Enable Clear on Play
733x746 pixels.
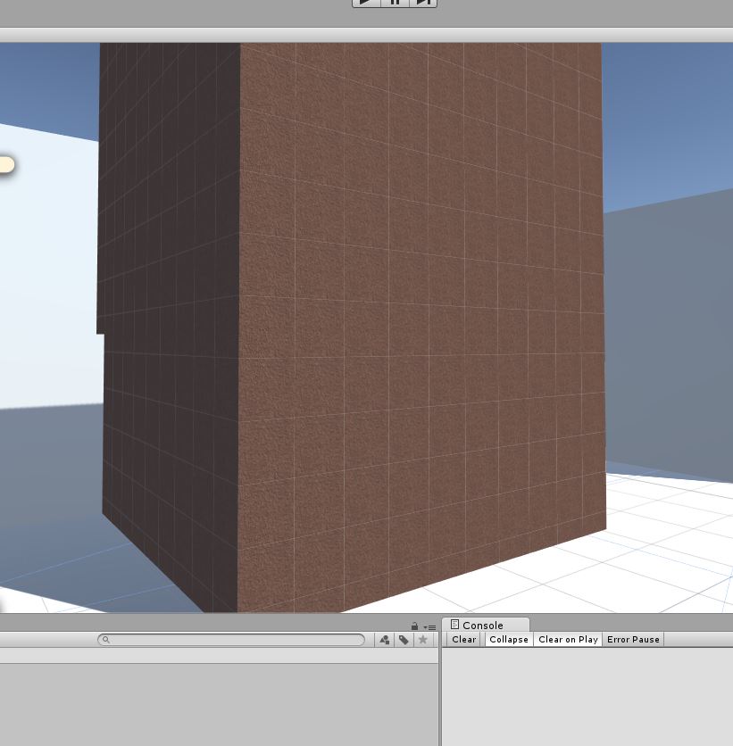(568, 640)
